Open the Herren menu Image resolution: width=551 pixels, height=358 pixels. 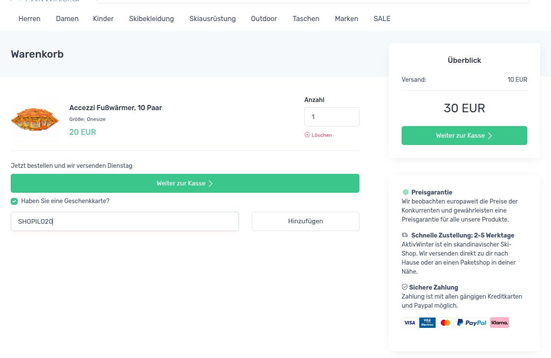(x=29, y=19)
